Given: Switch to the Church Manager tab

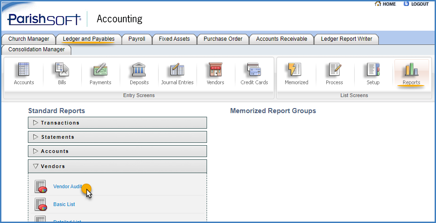Looking at the screenshot, I should [x=29, y=39].
